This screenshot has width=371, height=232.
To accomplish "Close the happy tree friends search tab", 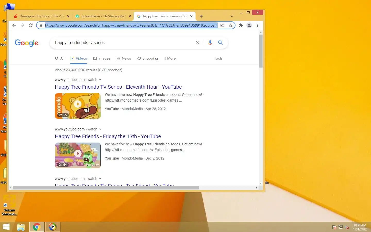I will pyautogui.click(x=191, y=16).
